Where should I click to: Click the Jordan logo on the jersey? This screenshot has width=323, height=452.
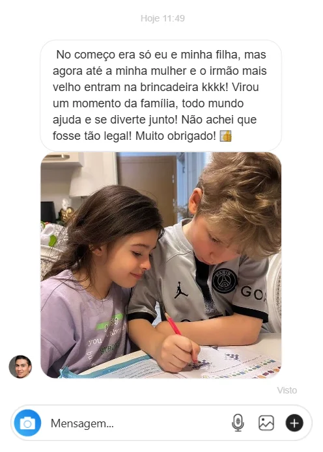point(180,289)
